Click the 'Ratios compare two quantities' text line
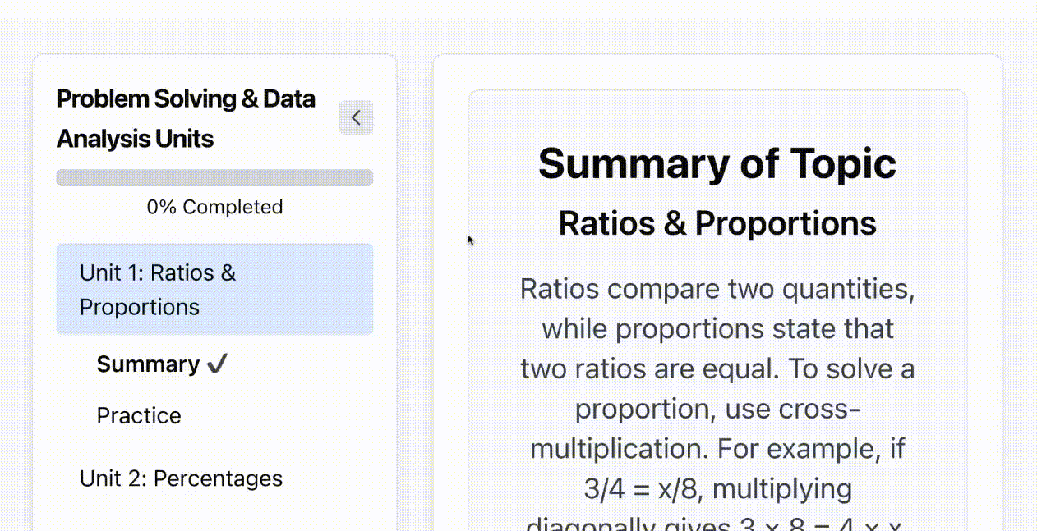The image size is (1037, 531). pos(717,289)
